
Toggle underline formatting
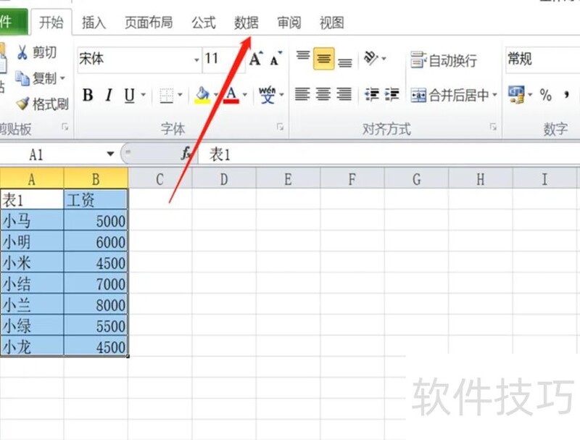tap(130, 96)
